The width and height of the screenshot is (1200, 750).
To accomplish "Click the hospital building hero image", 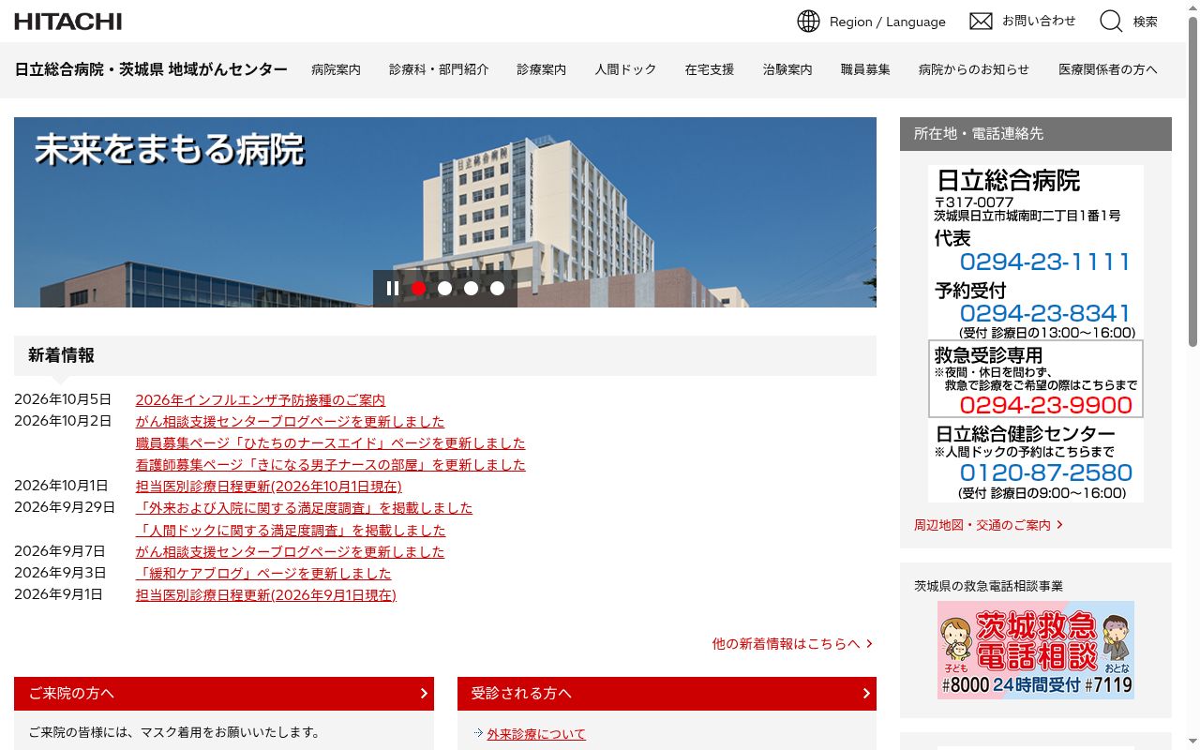I will (x=445, y=212).
